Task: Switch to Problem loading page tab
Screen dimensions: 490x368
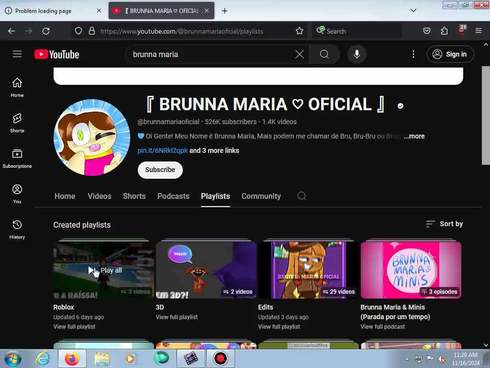Action: coord(53,11)
